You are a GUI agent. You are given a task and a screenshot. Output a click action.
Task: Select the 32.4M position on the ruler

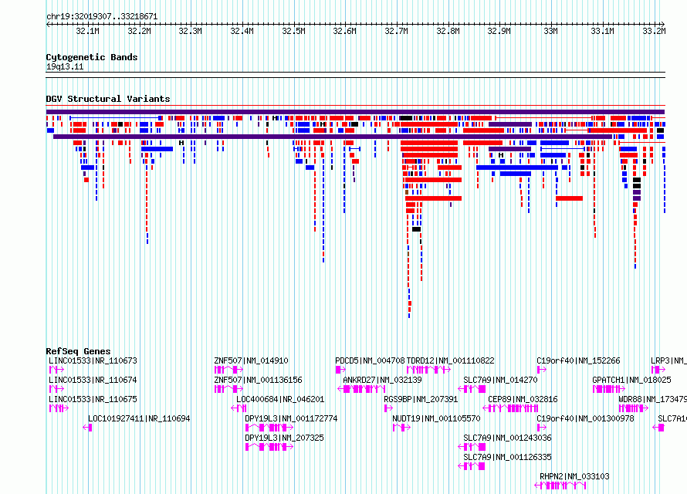pos(242,31)
